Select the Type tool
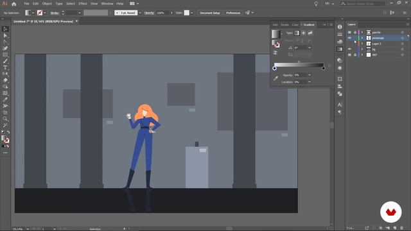The image size is (411, 231). click(x=5, y=67)
